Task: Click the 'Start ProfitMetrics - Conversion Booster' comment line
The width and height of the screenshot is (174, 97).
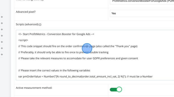Action: (56, 34)
